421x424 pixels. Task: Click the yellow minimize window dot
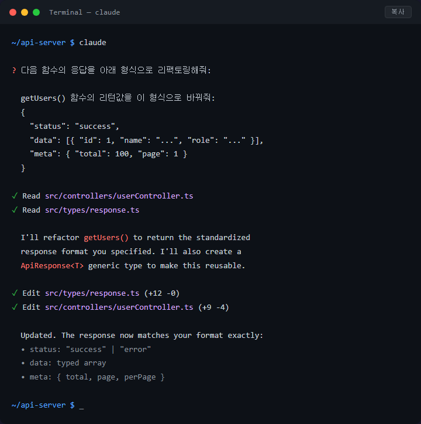point(25,12)
